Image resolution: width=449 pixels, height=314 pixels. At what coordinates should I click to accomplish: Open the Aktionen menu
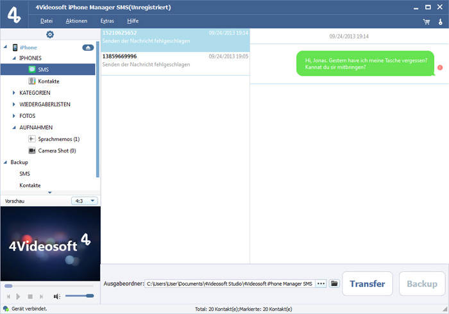click(x=76, y=21)
